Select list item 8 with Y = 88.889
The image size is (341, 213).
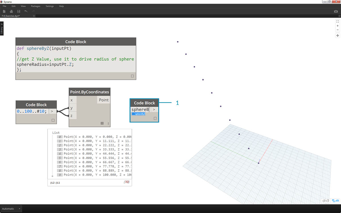[x=94, y=171]
